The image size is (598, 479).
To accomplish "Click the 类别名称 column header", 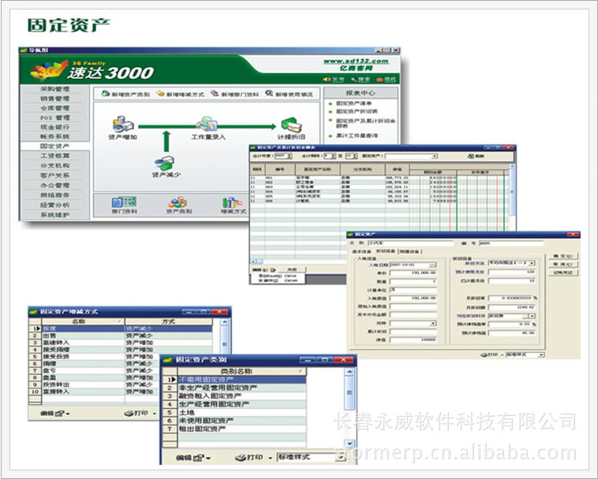I will pyautogui.click(x=241, y=371).
